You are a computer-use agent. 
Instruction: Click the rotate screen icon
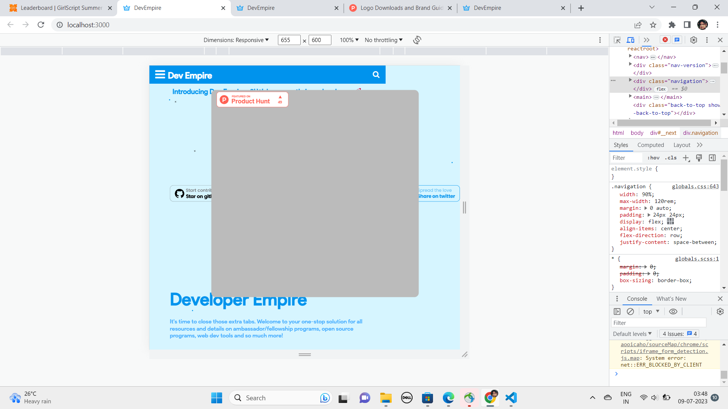point(417,40)
